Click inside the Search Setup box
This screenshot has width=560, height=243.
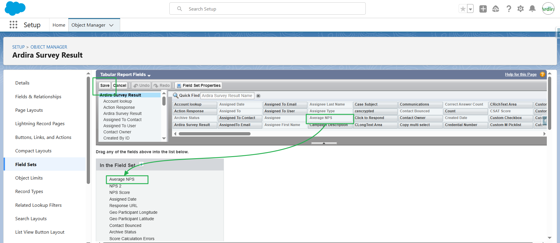[267, 9]
